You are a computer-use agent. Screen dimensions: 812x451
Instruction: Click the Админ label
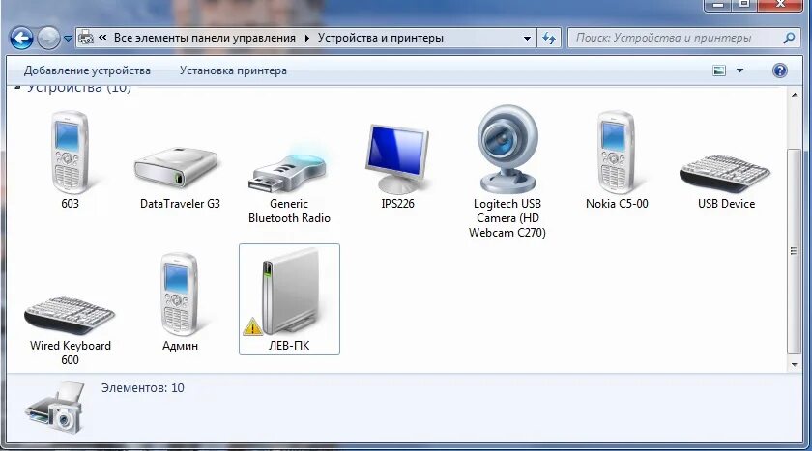pyautogui.click(x=180, y=346)
